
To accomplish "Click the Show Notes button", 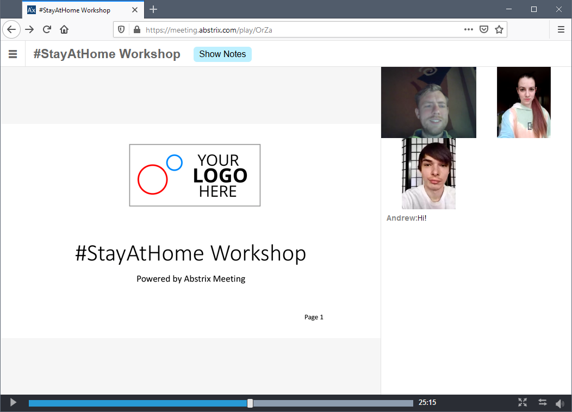I will click(222, 54).
